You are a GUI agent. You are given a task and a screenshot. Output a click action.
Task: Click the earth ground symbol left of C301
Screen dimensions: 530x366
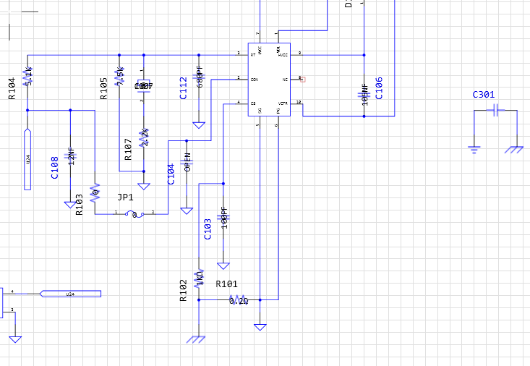[x=474, y=150]
